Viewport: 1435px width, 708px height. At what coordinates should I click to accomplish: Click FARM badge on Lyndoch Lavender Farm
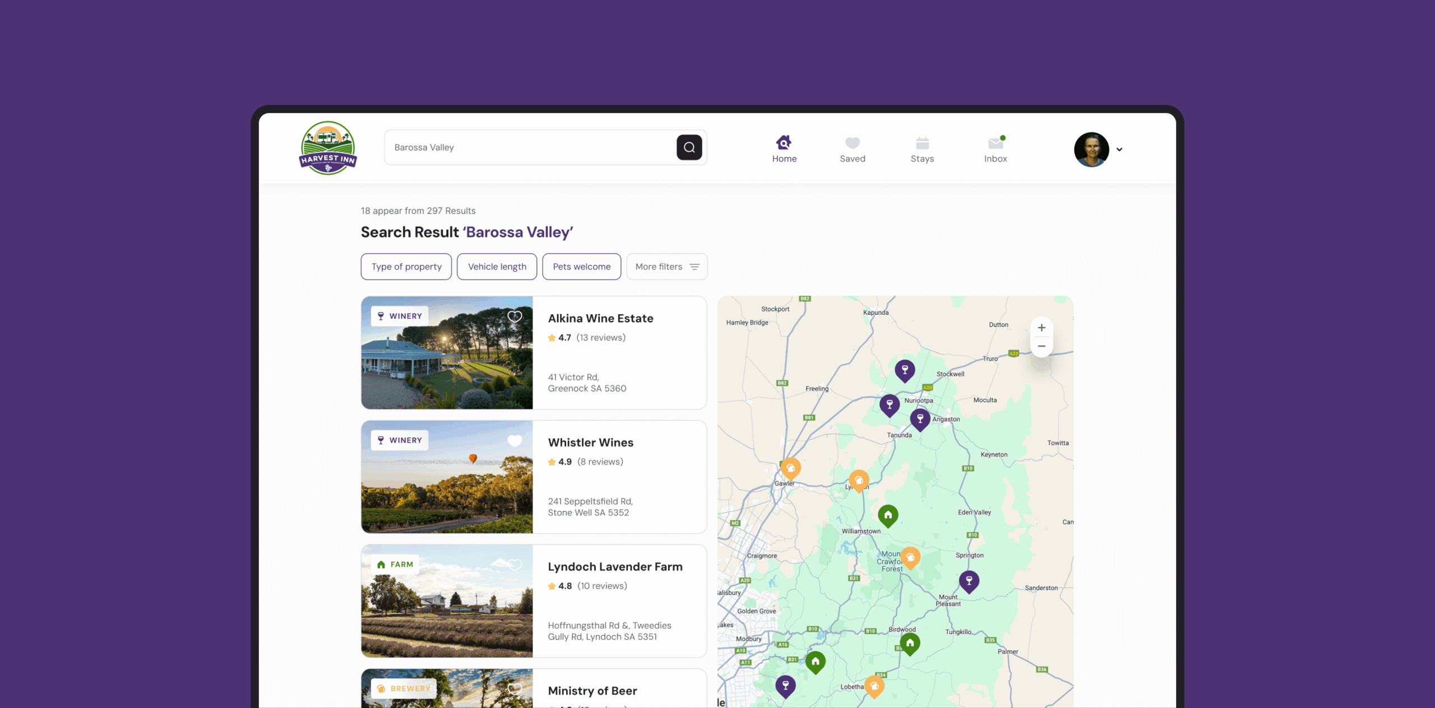coord(395,565)
